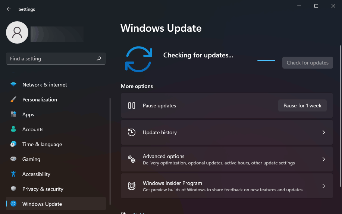
Task: Expand Windows Insider Program chevron
Action: click(324, 186)
